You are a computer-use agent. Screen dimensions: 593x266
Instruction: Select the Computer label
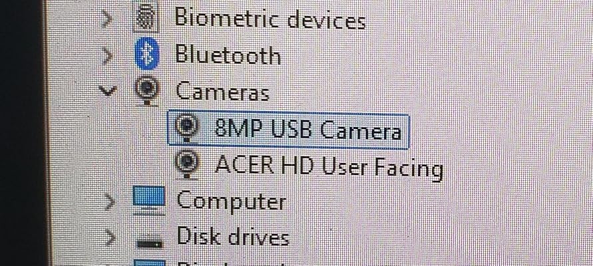[x=231, y=201]
